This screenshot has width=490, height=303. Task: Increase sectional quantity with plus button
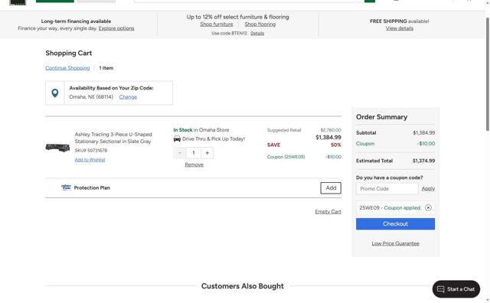(x=207, y=153)
